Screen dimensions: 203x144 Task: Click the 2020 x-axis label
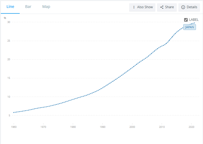[192, 127]
